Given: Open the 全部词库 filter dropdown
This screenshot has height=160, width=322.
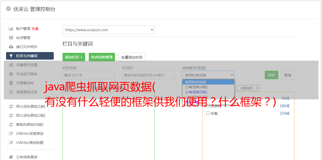Looking at the screenshot, I should (x=248, y=88).
